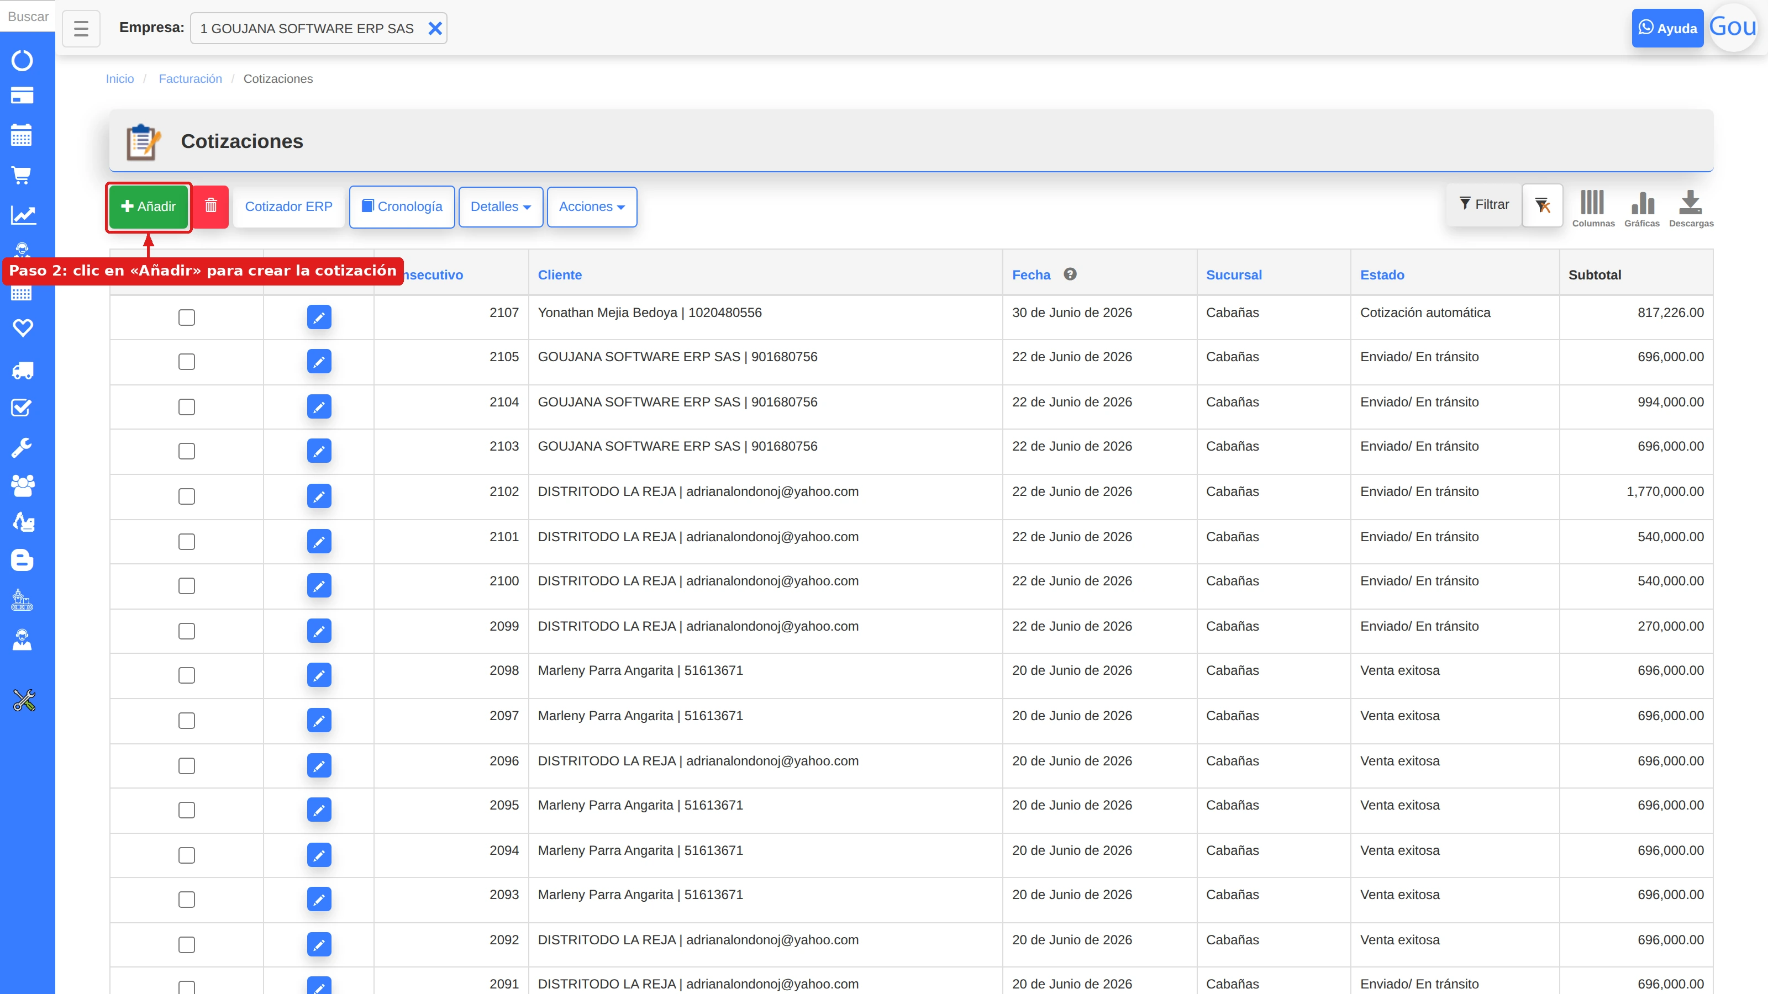The height and width of the screenshot is (994, 1768).
Task: Delete selected quotes with red trash button
Action: coord(211,206)
